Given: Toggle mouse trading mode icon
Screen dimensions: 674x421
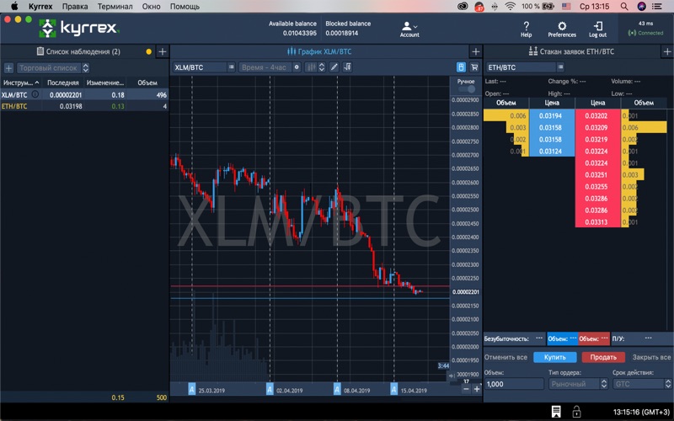Looking at the screenshot, I should 461,67.
